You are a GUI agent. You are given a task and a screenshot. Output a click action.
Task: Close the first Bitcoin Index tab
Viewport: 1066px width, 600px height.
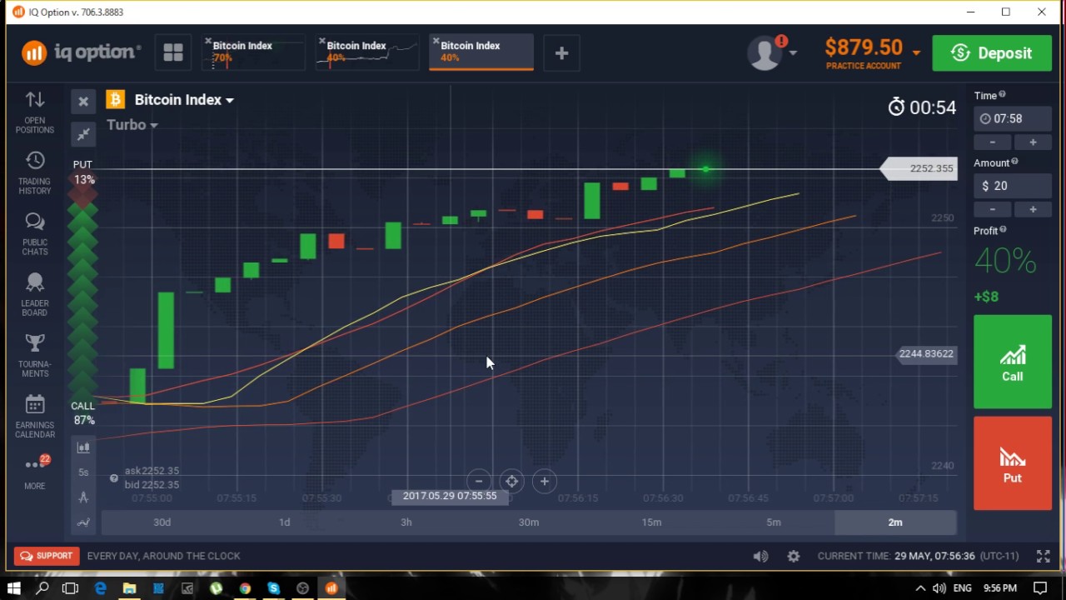pos(207,41)
